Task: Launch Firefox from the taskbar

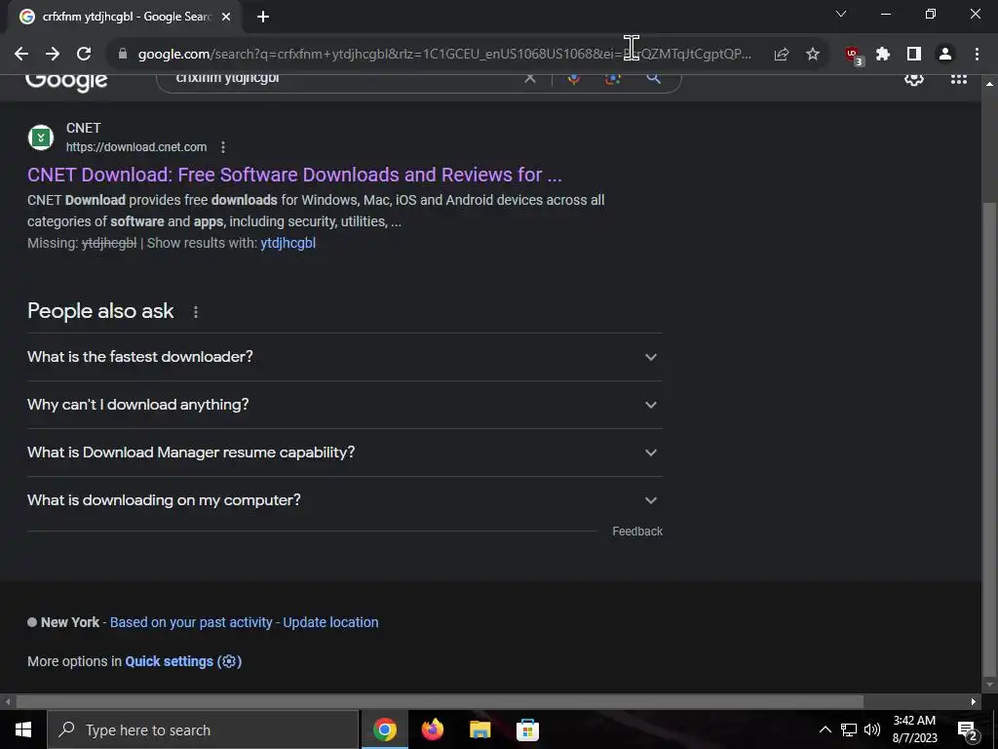Action: (x=432, y=729)
